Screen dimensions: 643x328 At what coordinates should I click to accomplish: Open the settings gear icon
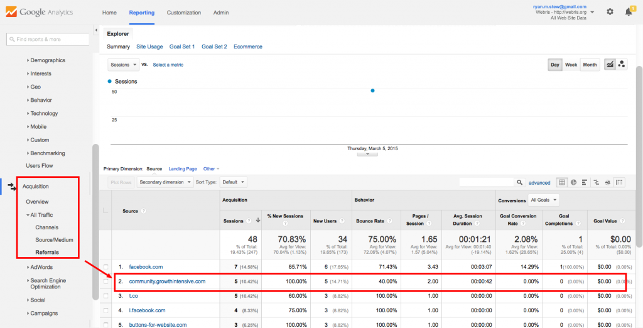click(610, 12)
